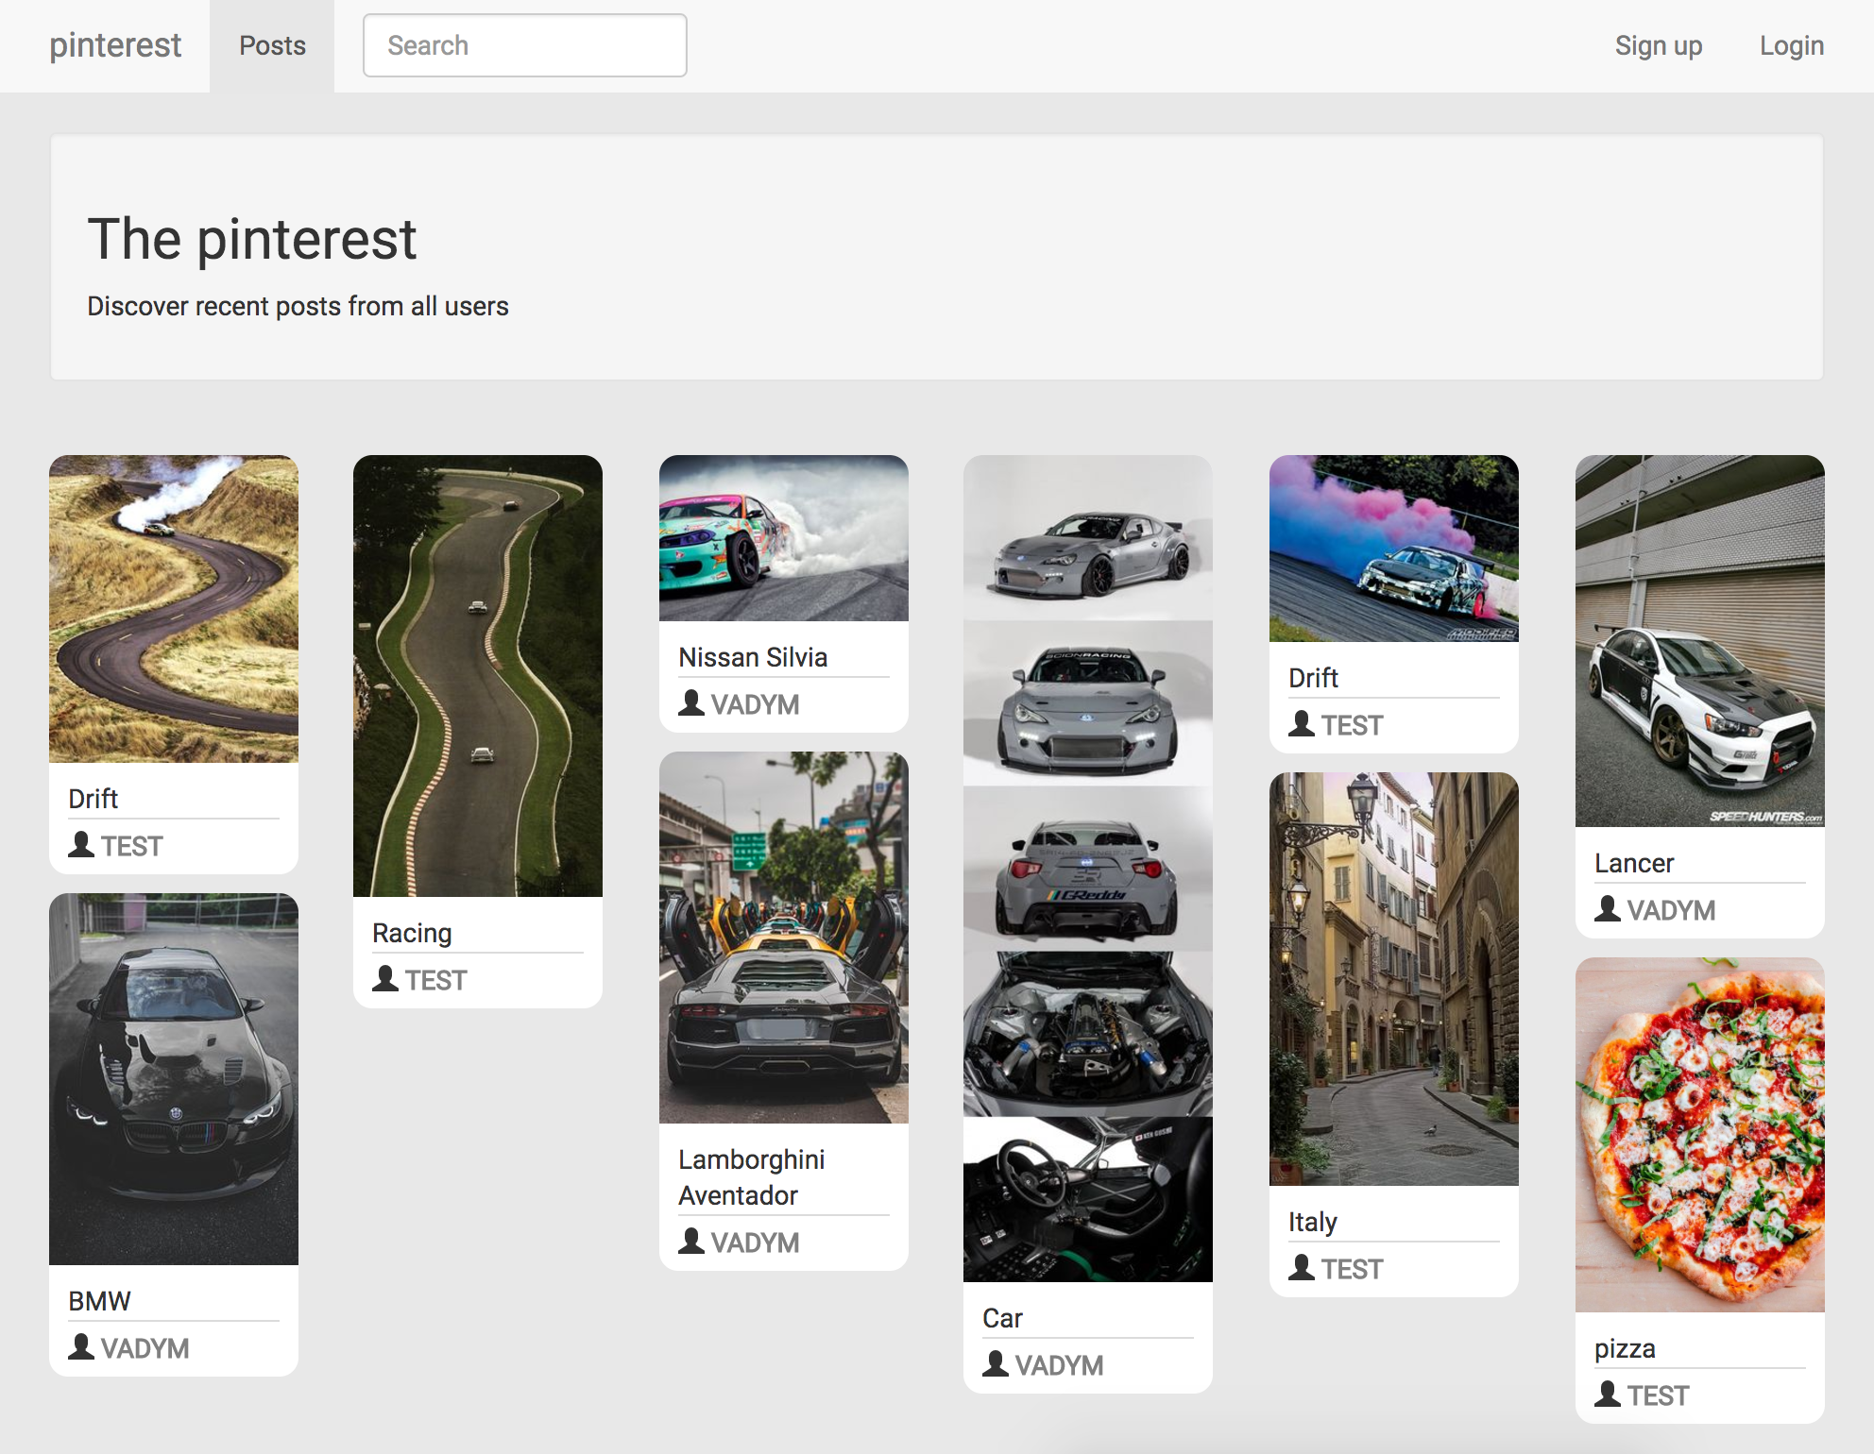Click VADYM author on Car card

[x=1060, y=1365]
